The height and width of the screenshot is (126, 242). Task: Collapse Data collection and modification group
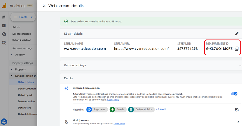(11, 76)
